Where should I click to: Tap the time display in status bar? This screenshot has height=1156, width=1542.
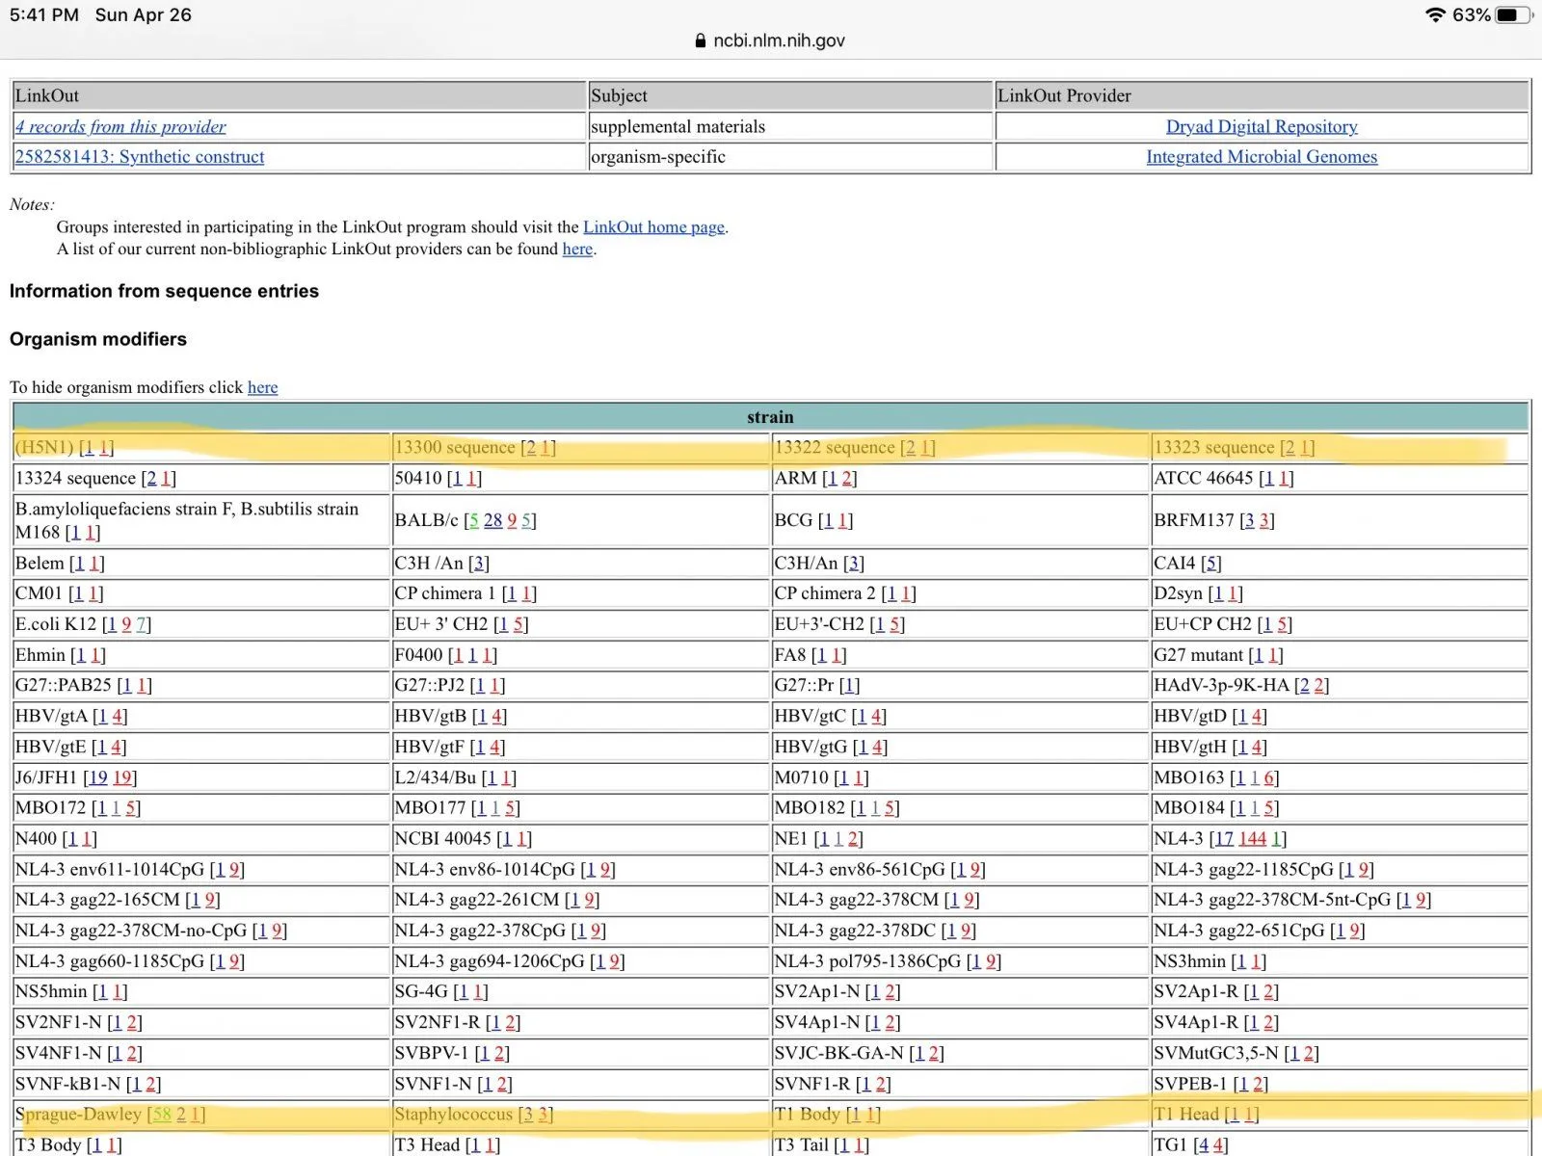44,14
